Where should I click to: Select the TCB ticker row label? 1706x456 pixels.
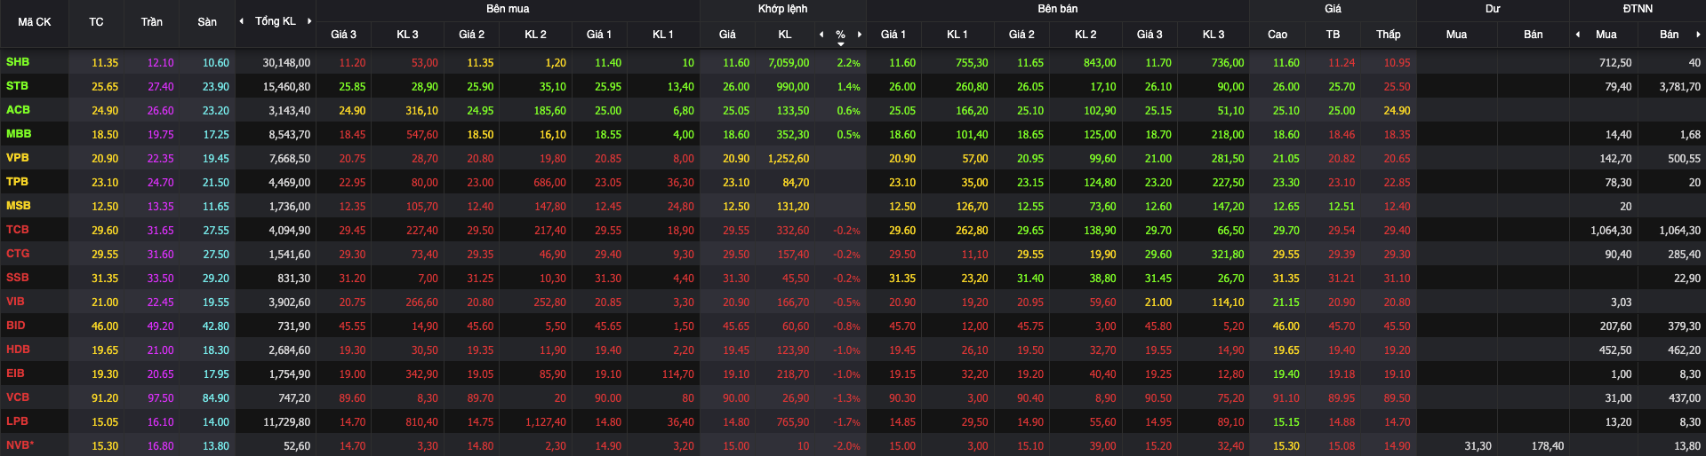17,230
